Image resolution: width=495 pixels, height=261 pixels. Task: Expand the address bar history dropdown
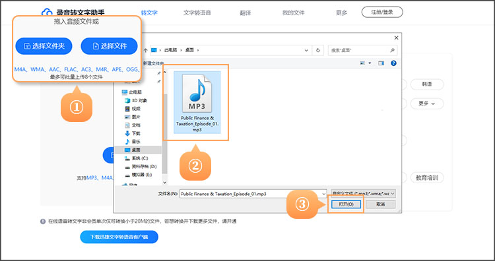(x=306, y=50)
